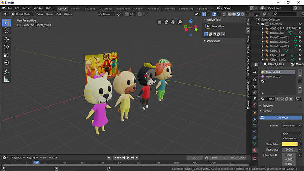Select the Measure tool

[6, 80]
